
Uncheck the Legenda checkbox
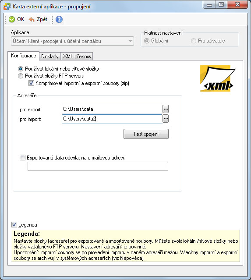point(14,224)
